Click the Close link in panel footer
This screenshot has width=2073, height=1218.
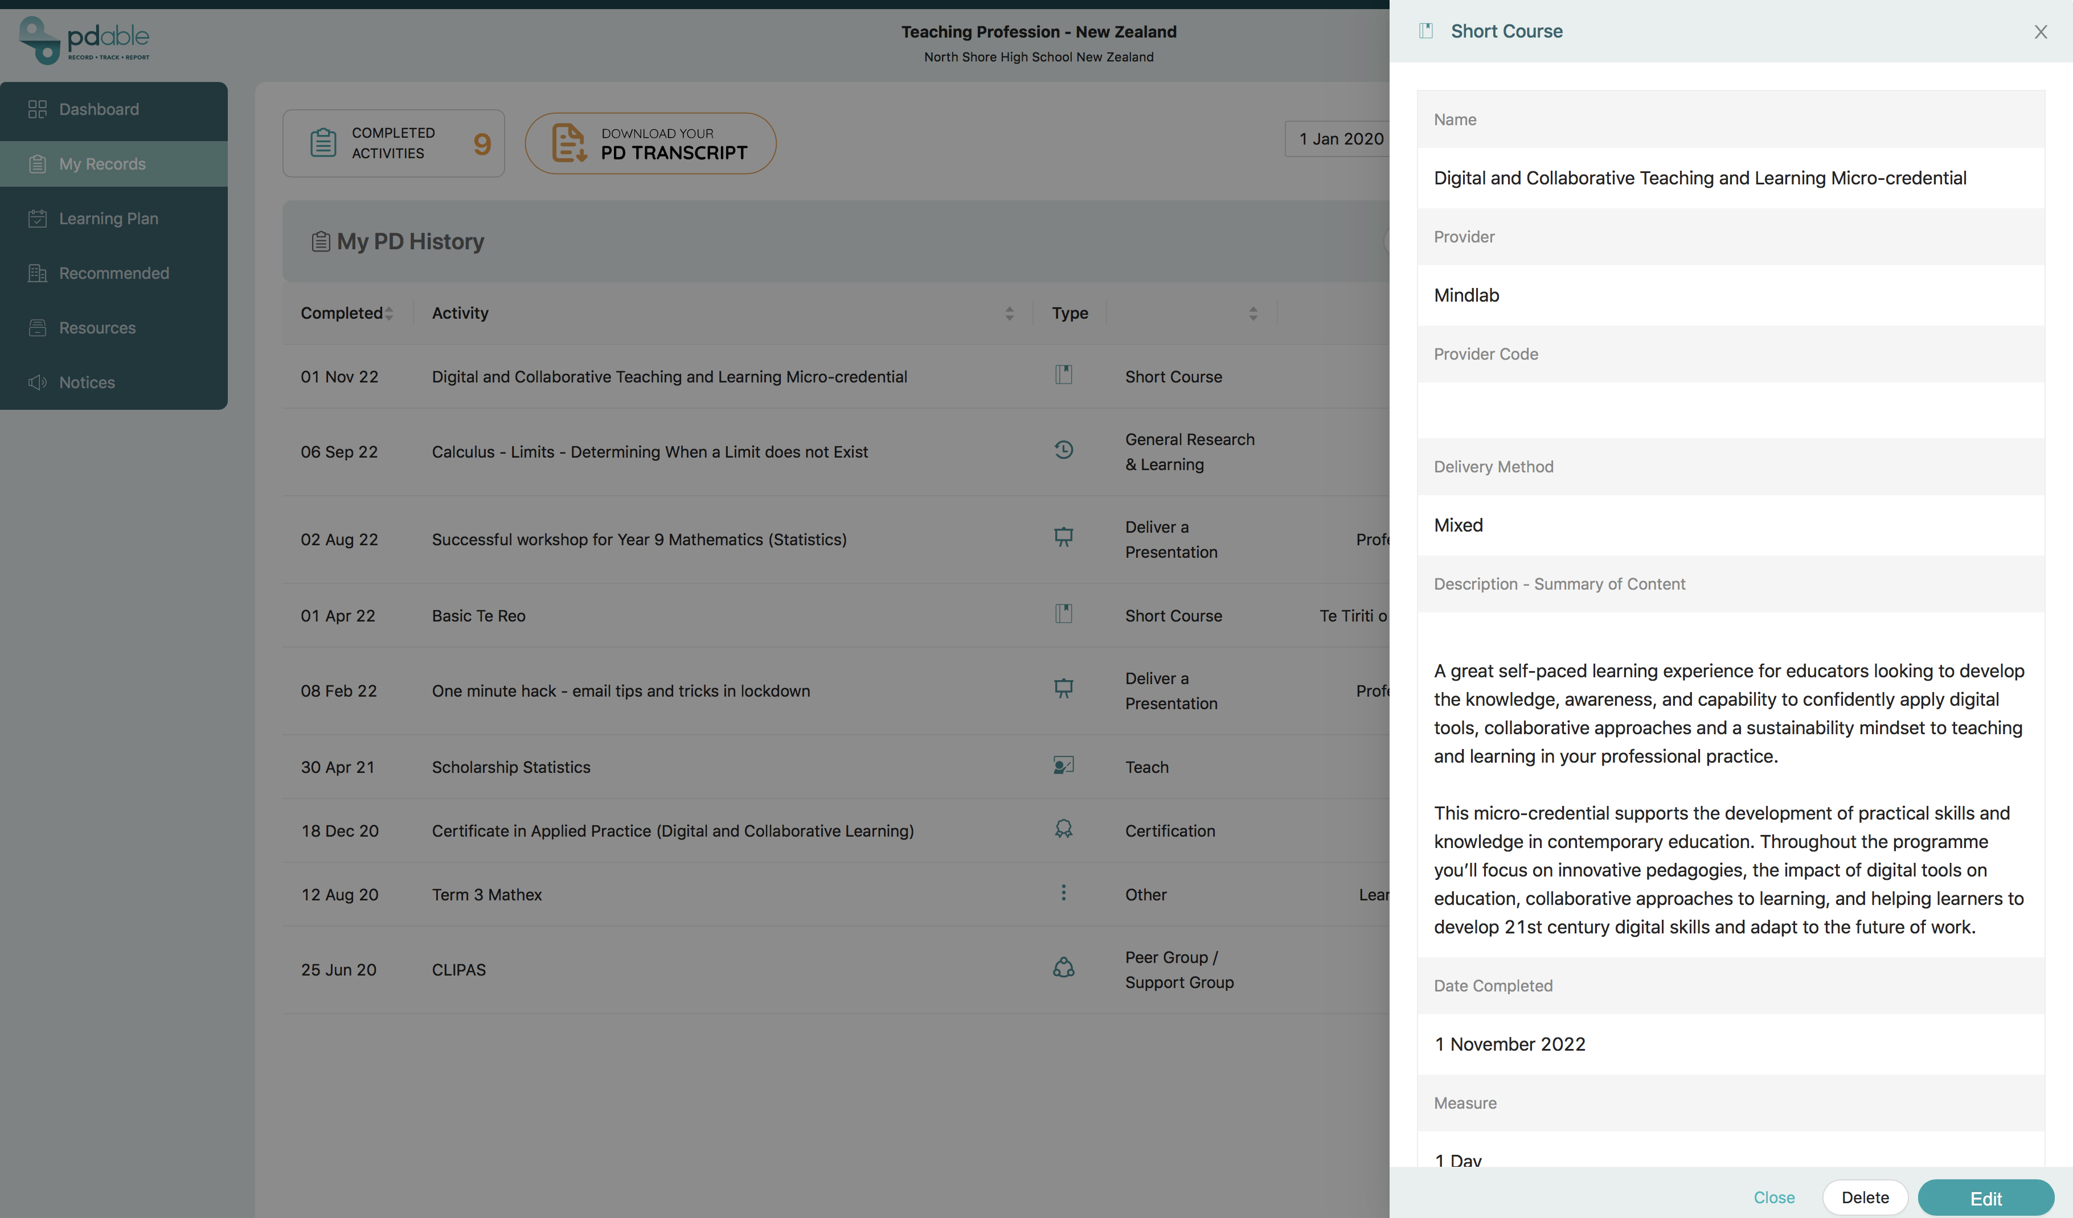[x=1773, y=1198]
